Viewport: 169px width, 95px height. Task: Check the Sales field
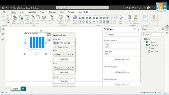[x=147, y=48]
